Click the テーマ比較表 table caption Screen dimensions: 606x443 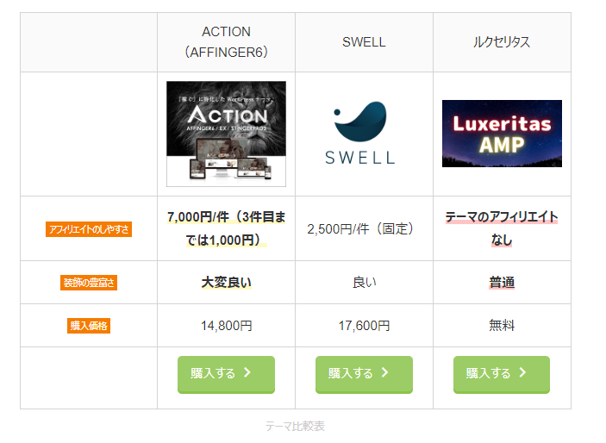[x=295, y=426]
